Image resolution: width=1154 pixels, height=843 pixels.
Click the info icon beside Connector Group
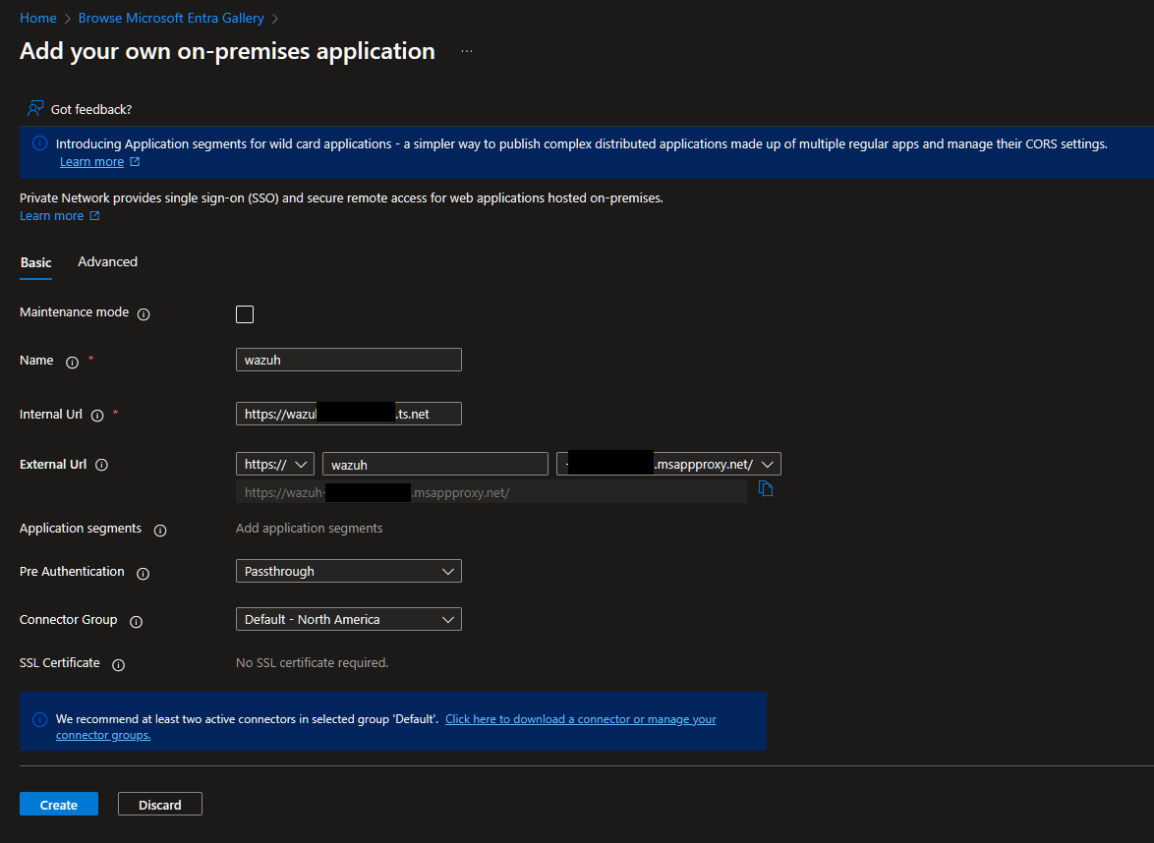[x=137, y=622]
